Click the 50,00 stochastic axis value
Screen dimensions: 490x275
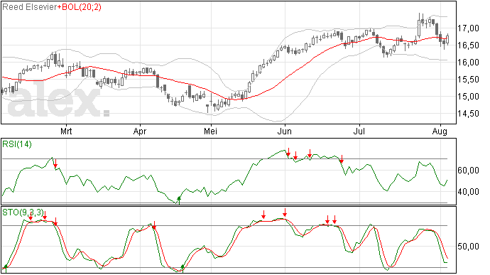pyautogui.click(x=468, y=247)
